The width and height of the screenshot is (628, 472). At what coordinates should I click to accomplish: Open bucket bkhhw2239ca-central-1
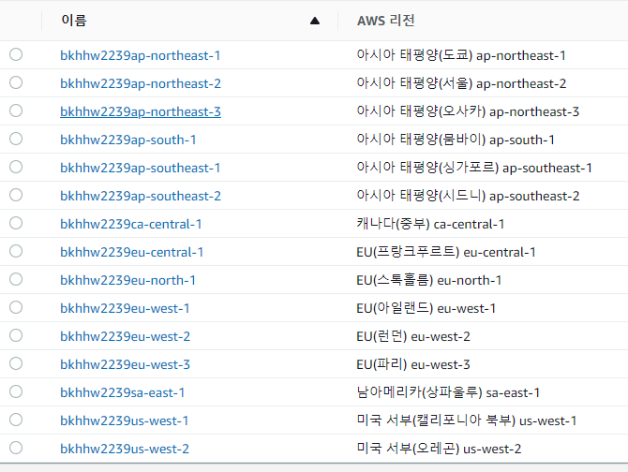coord(131,224)
